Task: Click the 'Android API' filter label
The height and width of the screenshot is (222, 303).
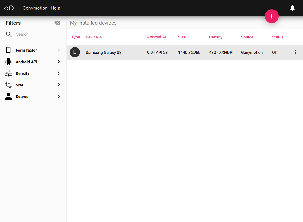Action: click(26, 62)
